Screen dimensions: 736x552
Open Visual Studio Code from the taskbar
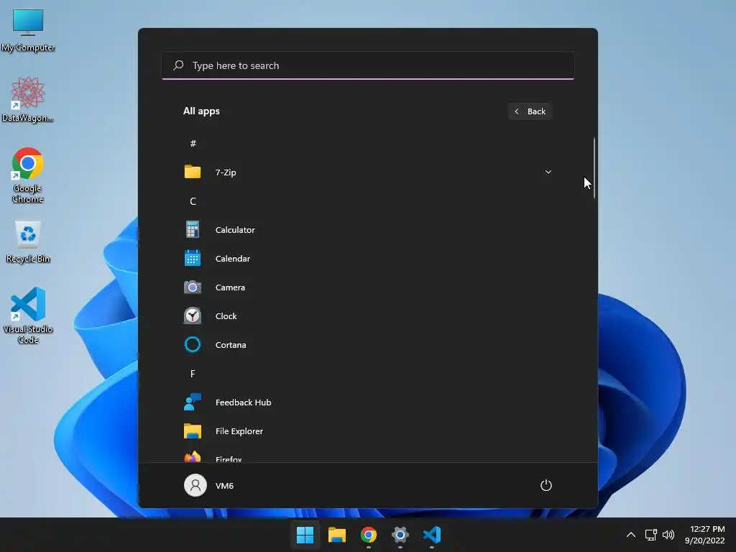point(432,535)
